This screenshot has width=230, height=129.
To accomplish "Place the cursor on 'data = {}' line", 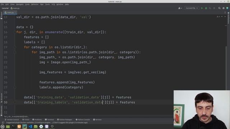I will click(x=25, y=27).
